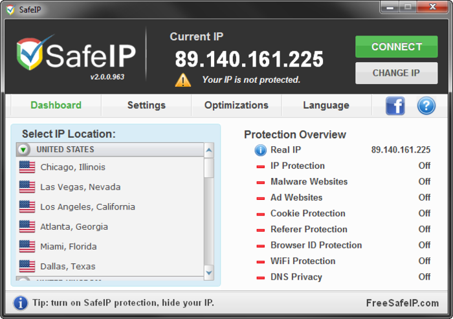The width and height of the screenshot is (453, 319).
Task: Click the SafeIP title bar app icon
Action: click(11, 10)
